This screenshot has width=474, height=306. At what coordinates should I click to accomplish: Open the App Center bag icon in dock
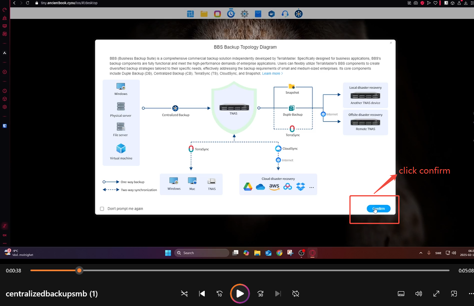pyautogui.click(x=258, y=14)
